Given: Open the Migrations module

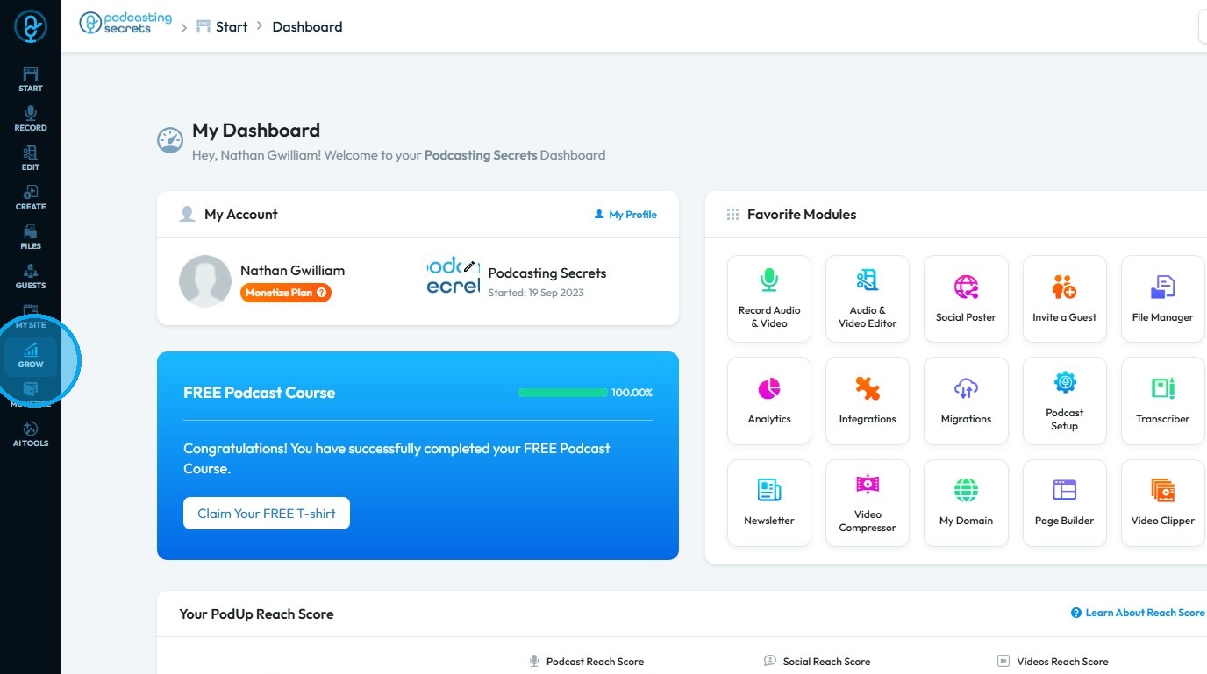Looking at the screenshot, I should pos(966,401).
